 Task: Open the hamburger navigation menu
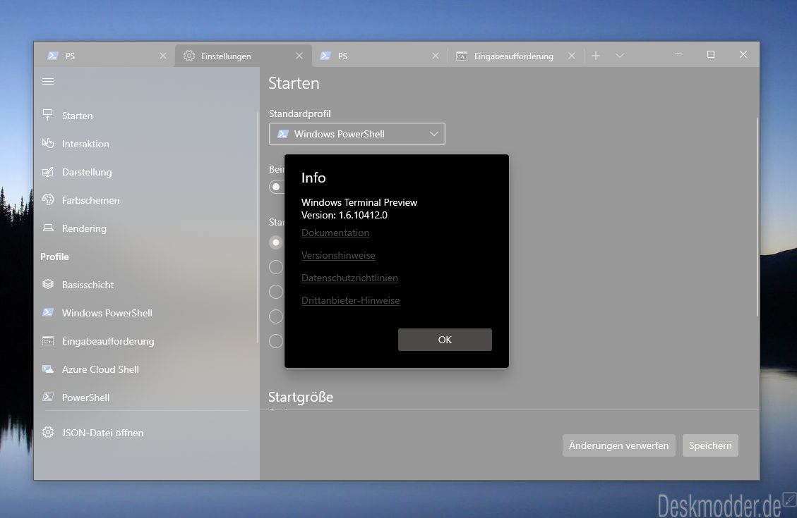click(x=48, y=81)
